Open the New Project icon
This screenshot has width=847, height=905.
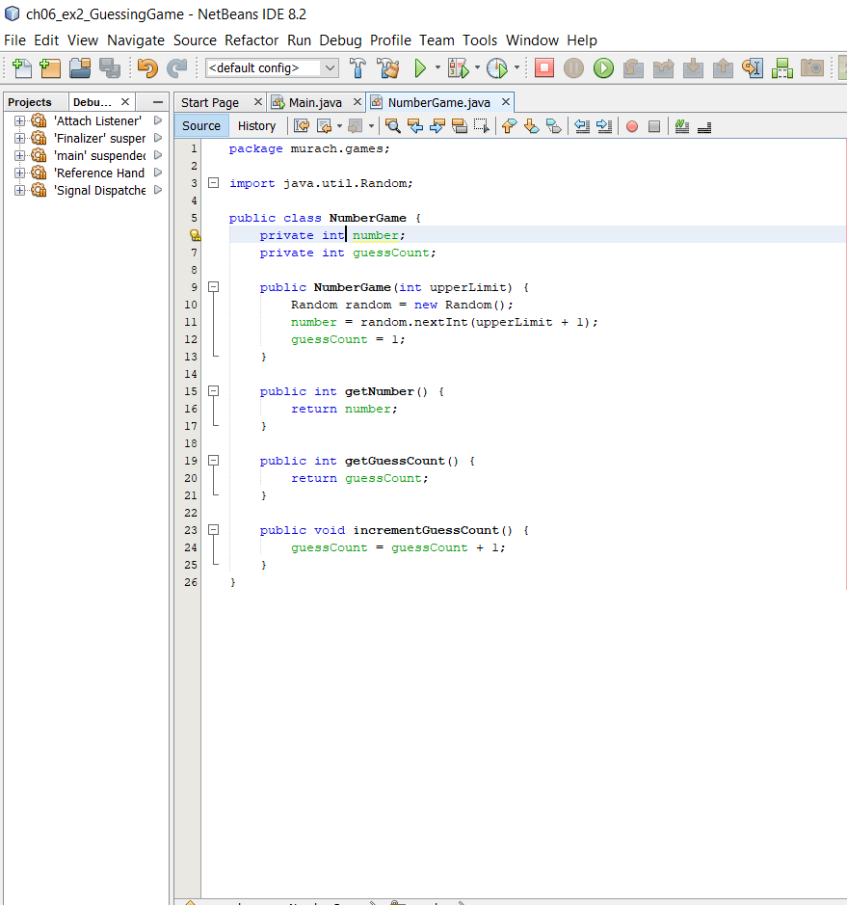pos(48,68)
